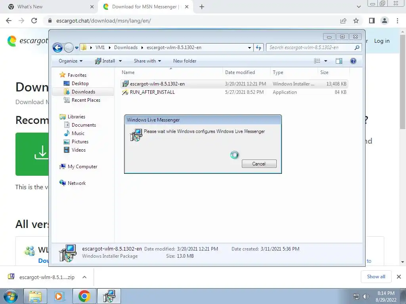Image resolution: width=406 pixels, height=304 pixels.
Task: Cancel the Windows Live Messenger configuration
Action: click(259, 163)
